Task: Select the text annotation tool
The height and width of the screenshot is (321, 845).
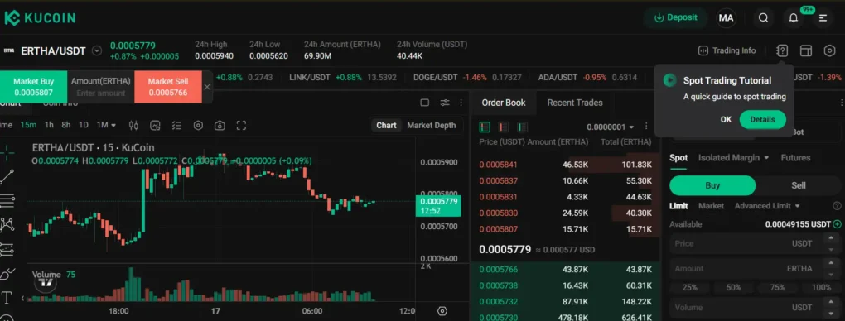Action: 7,297
